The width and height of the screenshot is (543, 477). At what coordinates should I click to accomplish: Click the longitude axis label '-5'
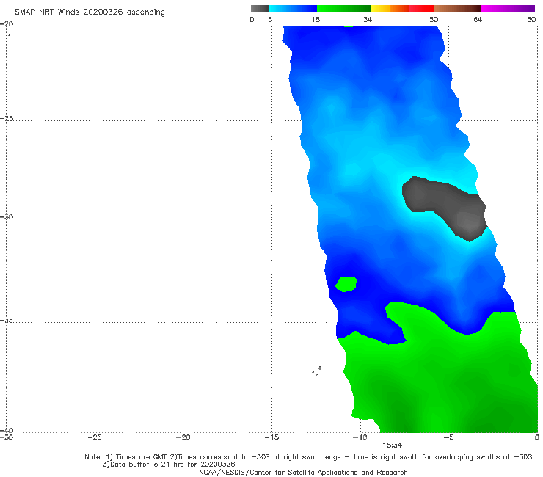click(448, 437)
